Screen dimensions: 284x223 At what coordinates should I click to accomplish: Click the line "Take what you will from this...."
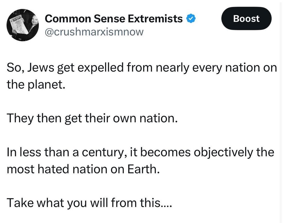click(x=89, y=203)
